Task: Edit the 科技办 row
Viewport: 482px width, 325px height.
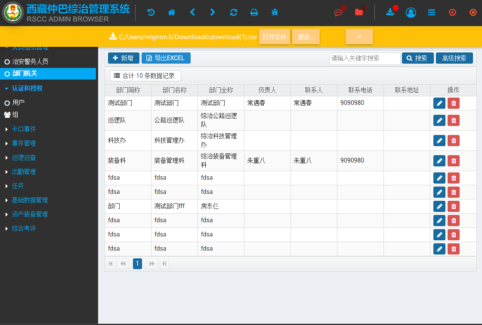Action: pos(439,141)
